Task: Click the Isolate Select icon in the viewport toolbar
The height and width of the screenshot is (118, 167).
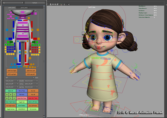Action: coord(61,4)
